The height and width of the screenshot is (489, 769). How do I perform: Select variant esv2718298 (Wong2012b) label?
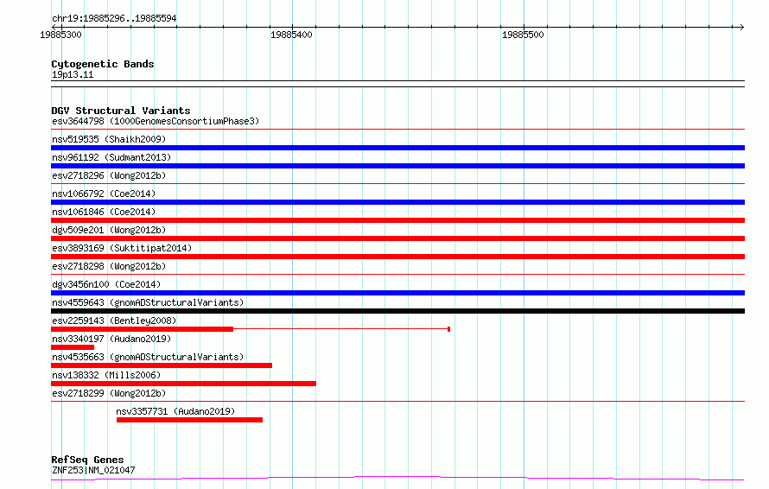109,266
